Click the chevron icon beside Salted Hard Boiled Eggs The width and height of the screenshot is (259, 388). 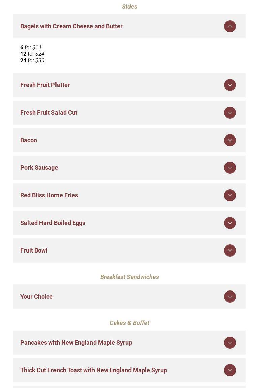230,223
